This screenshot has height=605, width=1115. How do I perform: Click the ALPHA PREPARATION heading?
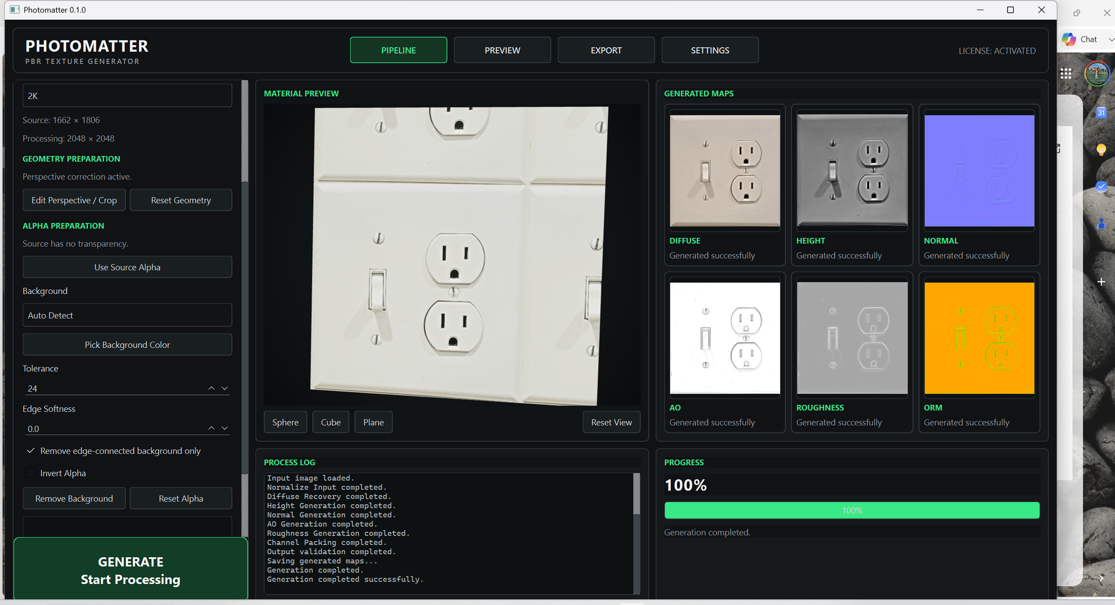(x=63, y=226)
